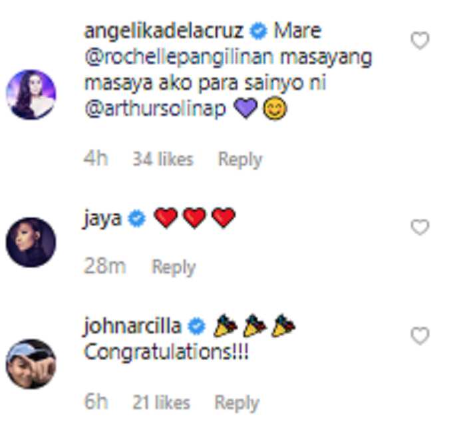This screenshot has height=429, width=453.
Task: View the 21 likes on johnarcilla's comment
Action: click(x=161, y=402)
